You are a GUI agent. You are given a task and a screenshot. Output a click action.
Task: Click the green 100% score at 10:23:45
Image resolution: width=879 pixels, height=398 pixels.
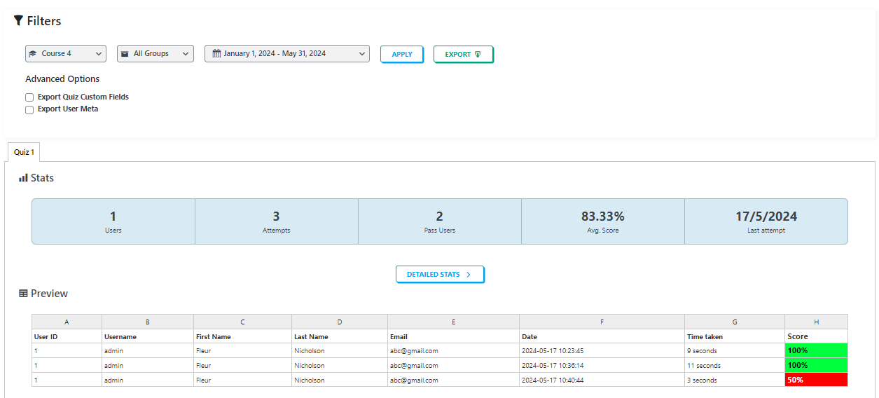816,351
